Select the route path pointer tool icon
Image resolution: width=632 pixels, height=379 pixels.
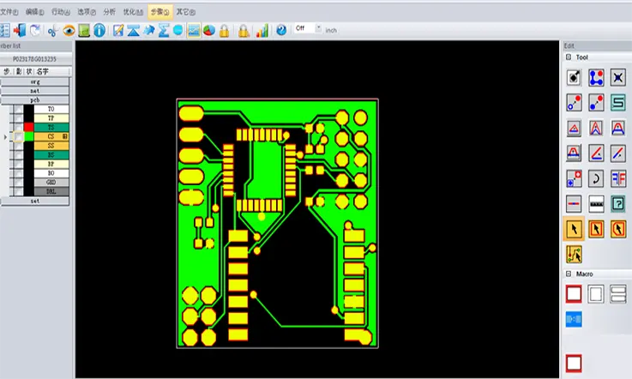(574, 255)
